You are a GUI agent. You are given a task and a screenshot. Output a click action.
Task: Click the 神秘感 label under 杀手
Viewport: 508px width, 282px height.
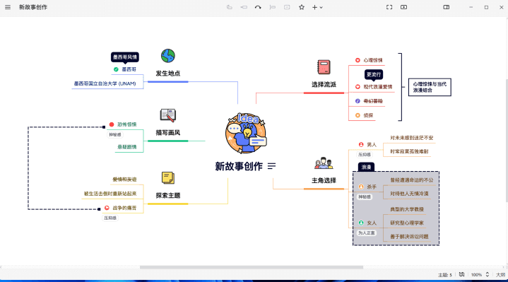[365, 196]
